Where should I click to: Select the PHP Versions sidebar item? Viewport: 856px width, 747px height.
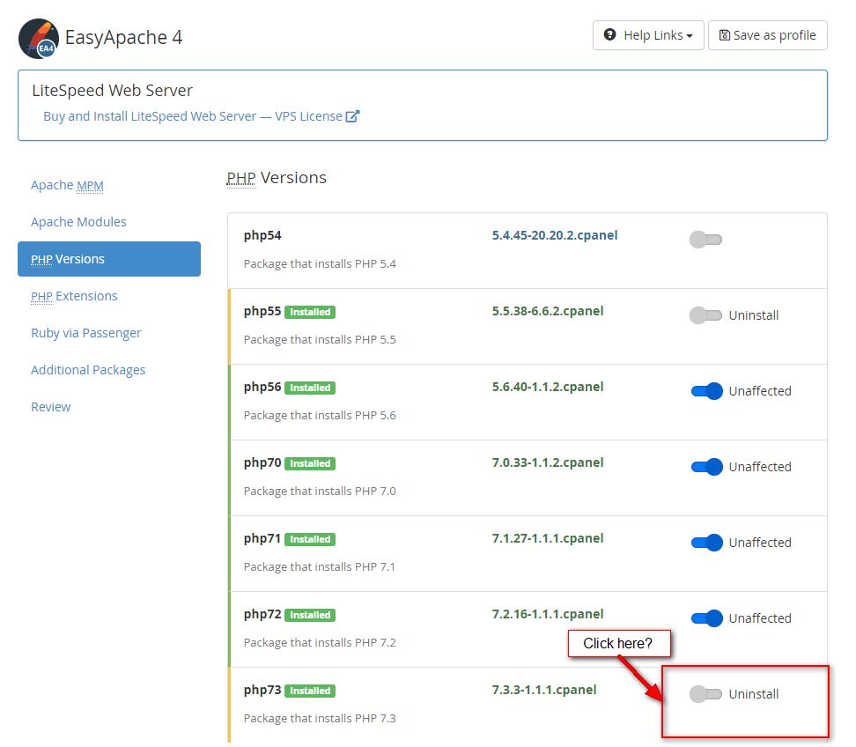(x=109, y=259)
